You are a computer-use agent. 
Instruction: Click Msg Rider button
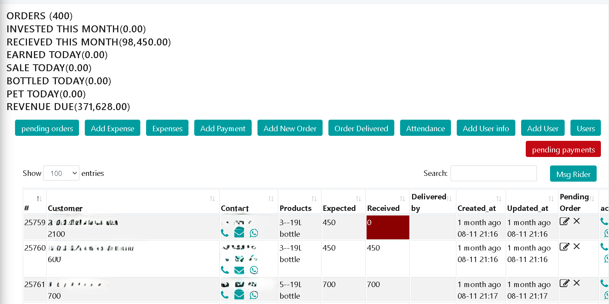(x=573, y=174)
